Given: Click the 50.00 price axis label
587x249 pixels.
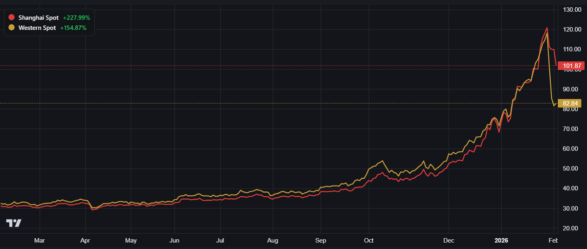Looking at the screenshot, I should [571, 168].
